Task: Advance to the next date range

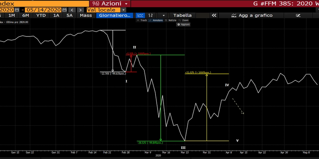Action: pos(81,10)
